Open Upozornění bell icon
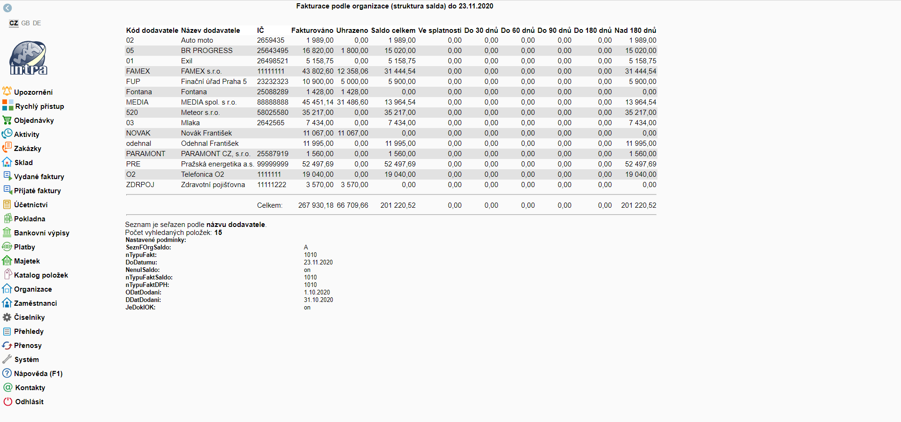Image resolution: width=901 pixels, height=422 pixels. [7, 91]
